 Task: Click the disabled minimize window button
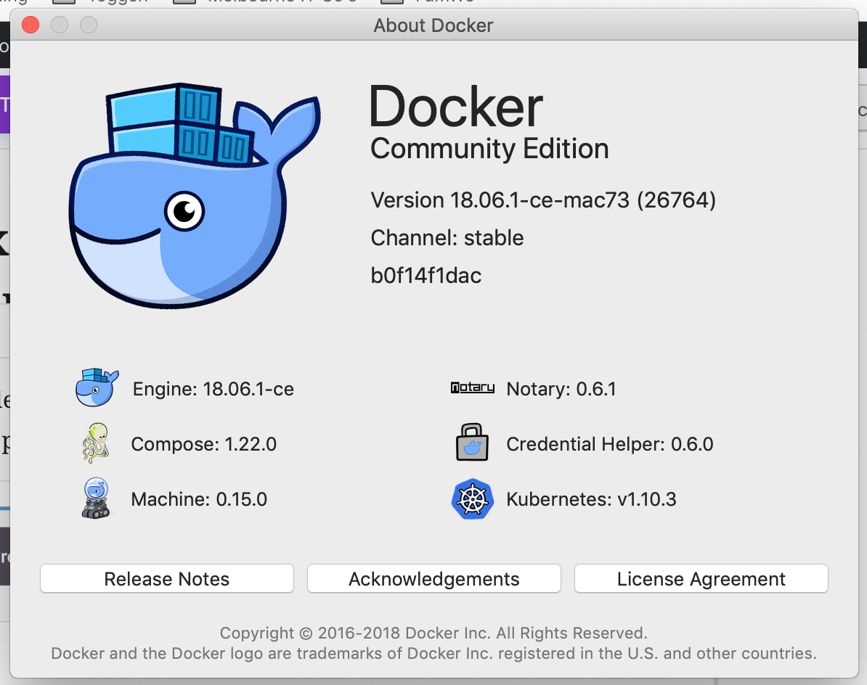60,25
